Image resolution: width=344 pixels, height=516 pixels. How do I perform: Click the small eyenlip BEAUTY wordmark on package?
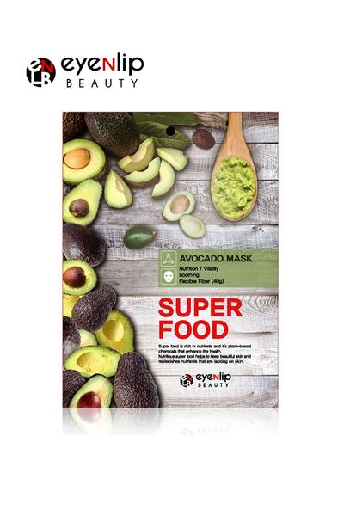coord(213,380)
